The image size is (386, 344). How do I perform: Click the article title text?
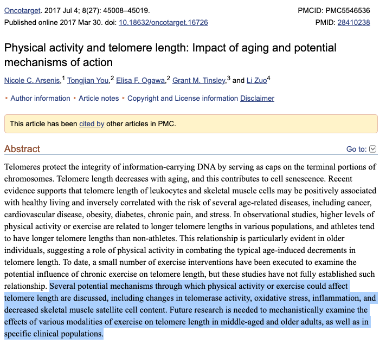pos(170,55)
